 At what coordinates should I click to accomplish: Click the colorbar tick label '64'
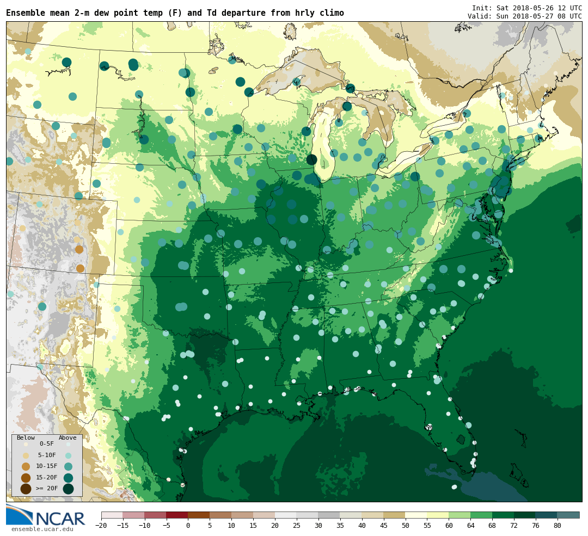click(470, 526)
